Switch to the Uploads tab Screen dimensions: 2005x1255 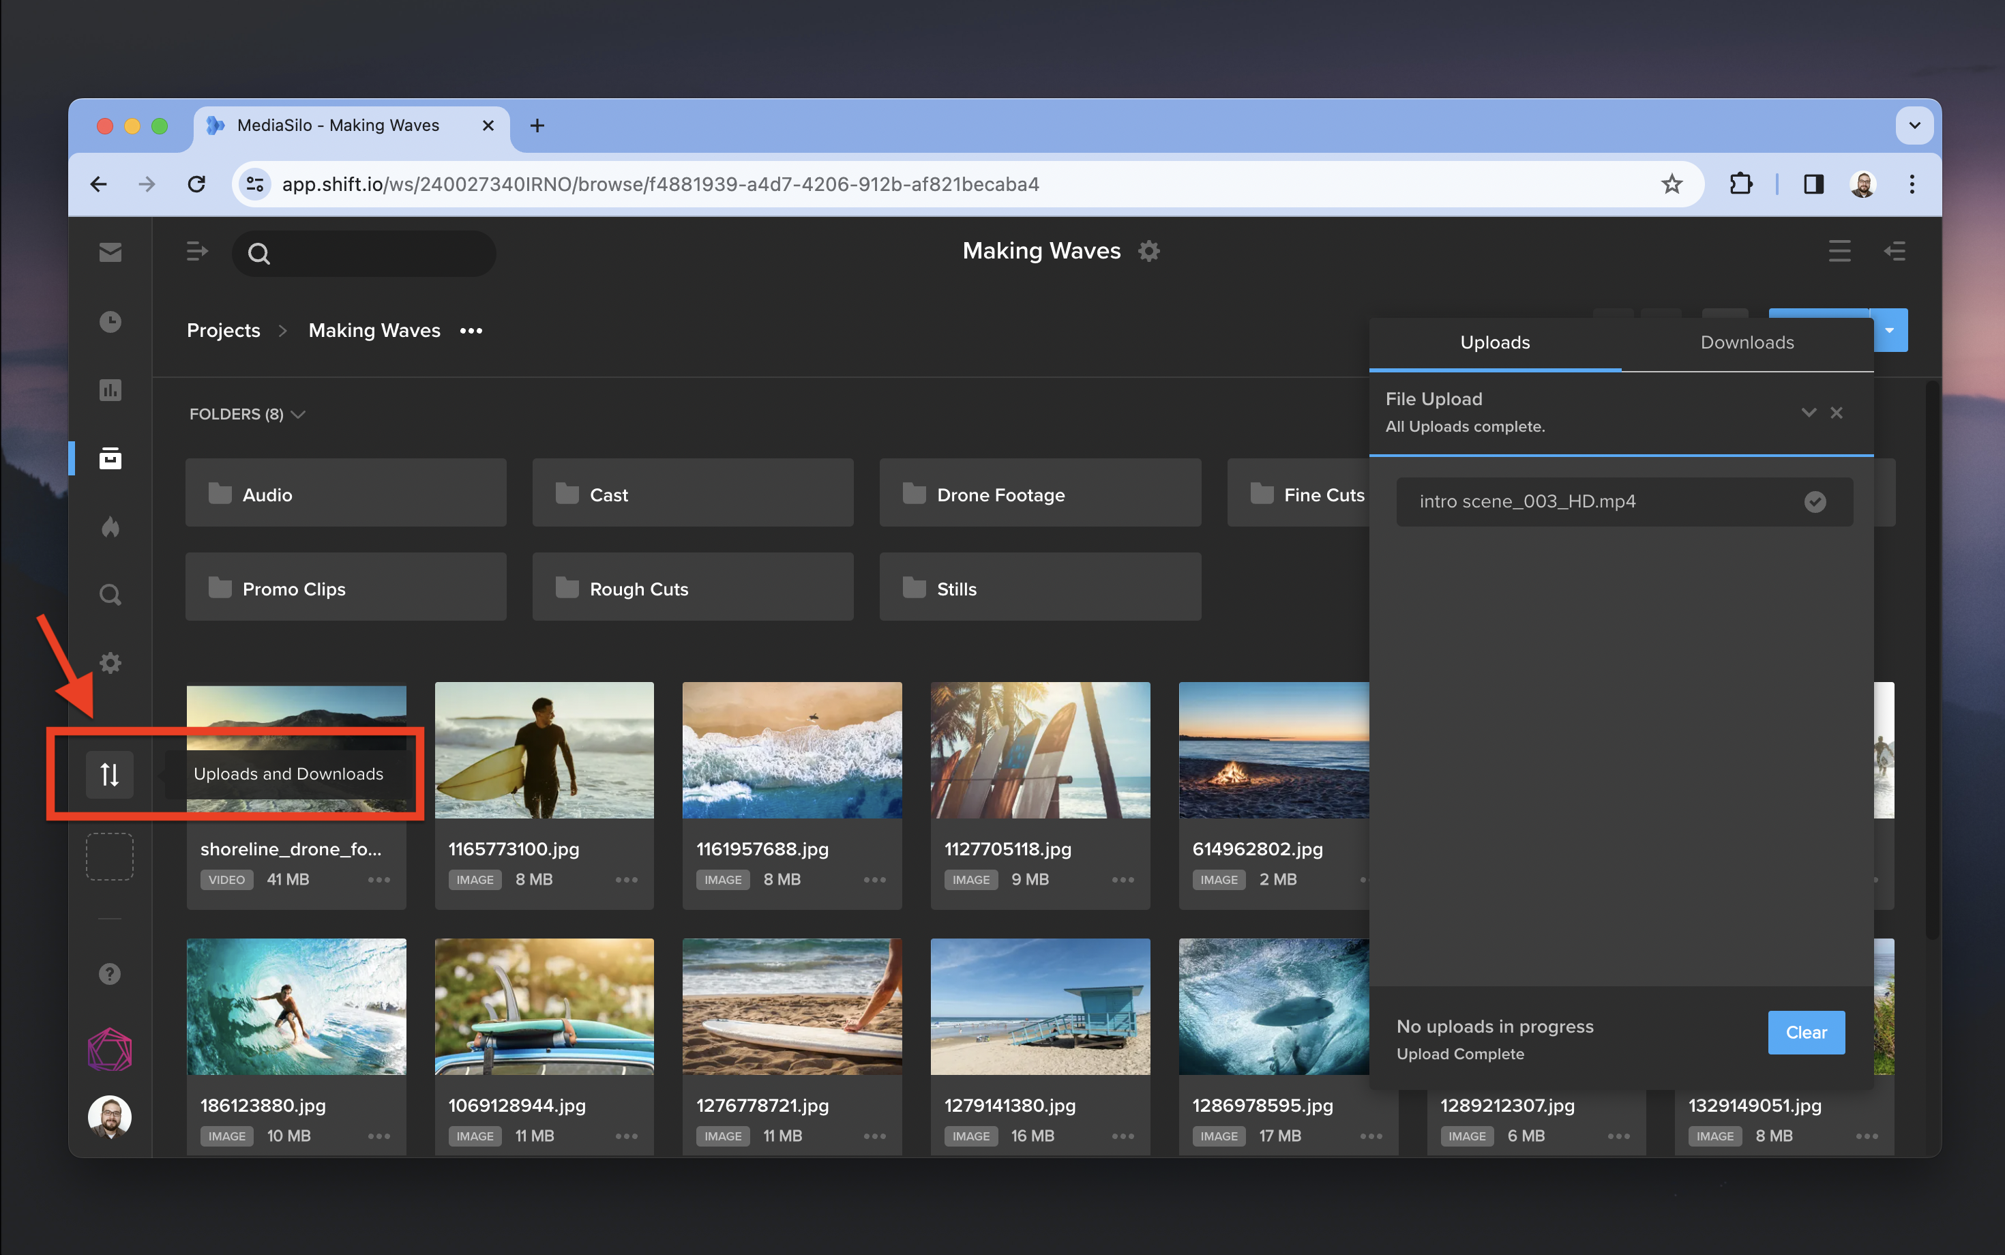point(1495,342)
